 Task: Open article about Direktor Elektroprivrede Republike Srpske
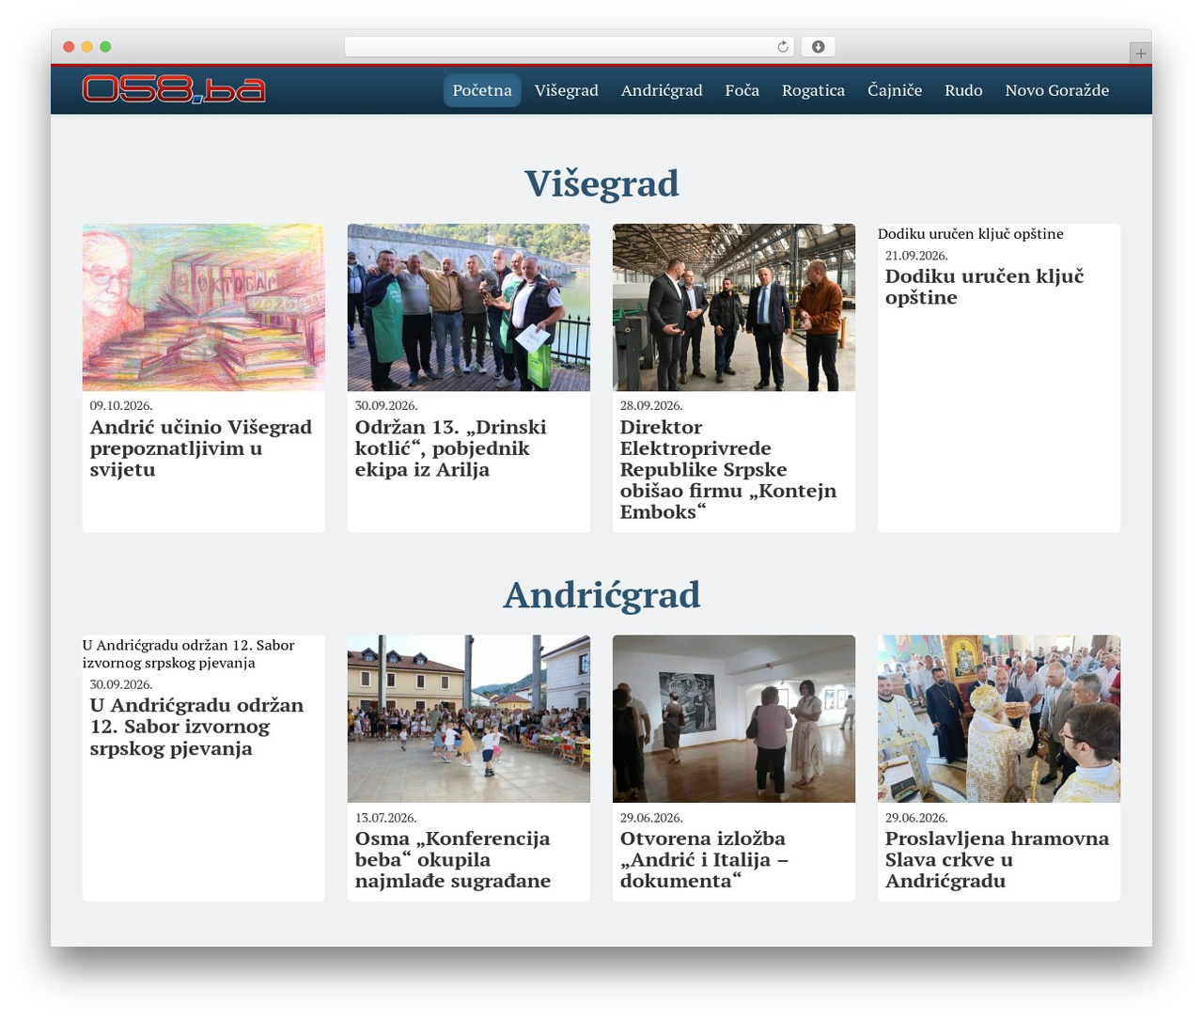728,469
